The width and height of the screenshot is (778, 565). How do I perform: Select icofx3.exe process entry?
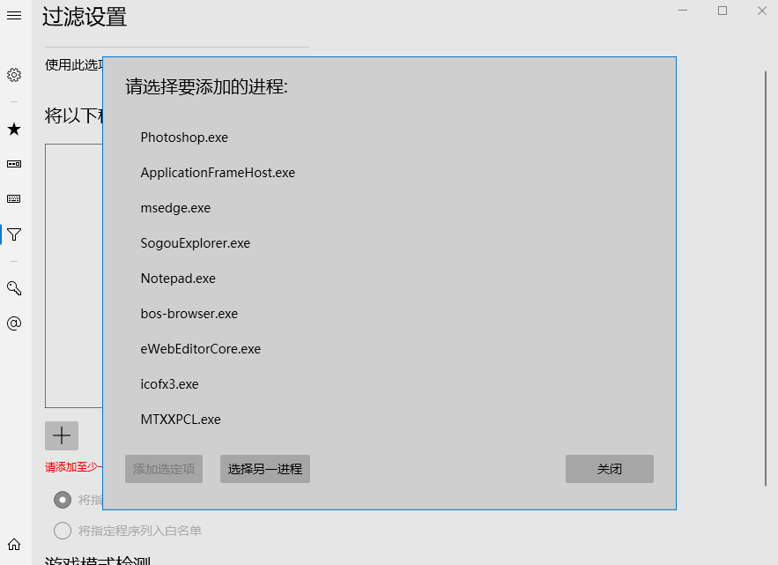[169, 384]
